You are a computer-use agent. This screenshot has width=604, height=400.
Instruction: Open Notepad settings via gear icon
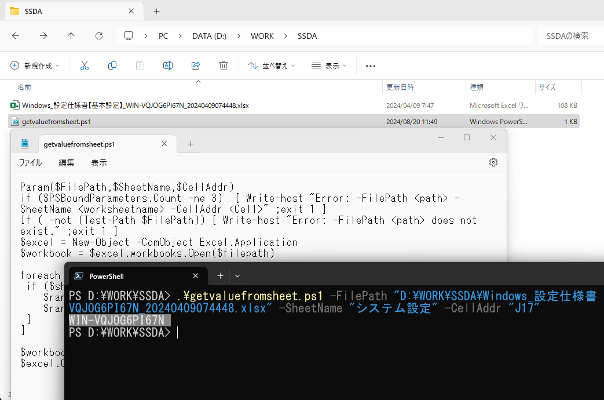click(x=493, y=162)
